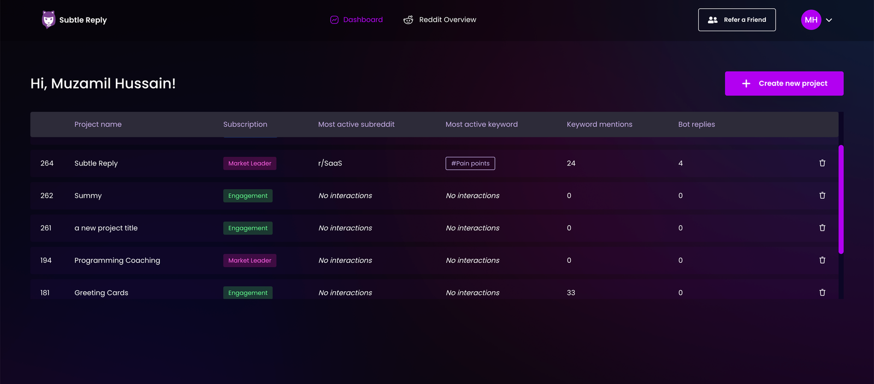This screenshot has width=874, height=384.
Task: Click project ID 264
Action: tap(47, 163)
